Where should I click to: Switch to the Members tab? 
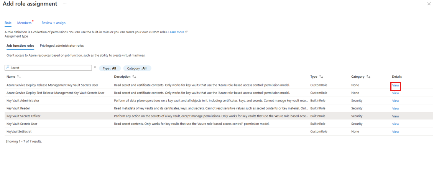point(25,23)
